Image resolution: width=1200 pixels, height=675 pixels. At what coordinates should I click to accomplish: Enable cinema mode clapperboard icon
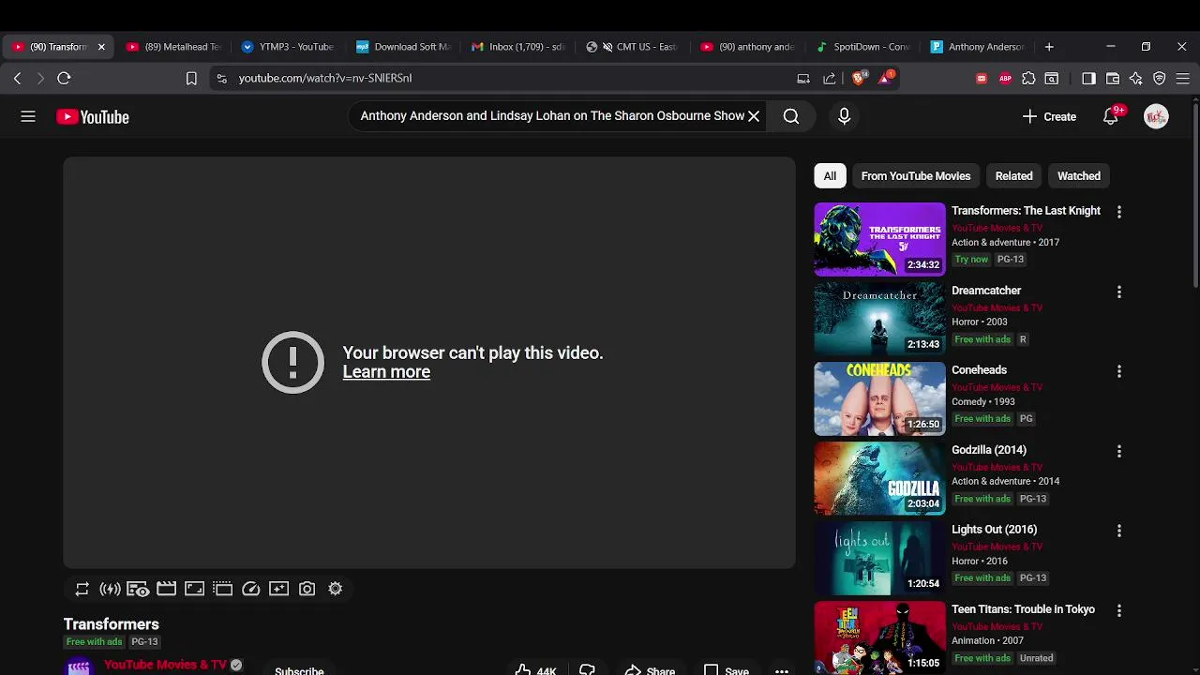166,589
